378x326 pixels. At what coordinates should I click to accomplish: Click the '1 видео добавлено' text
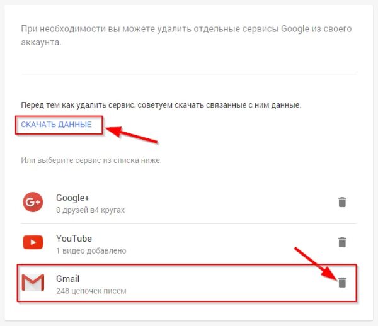91,250
